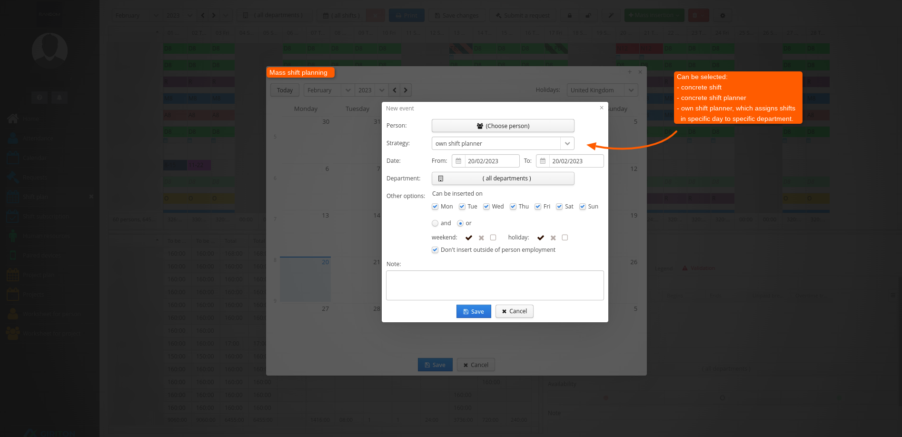This screenshot has width=902, height=437.
Task: Click the settings gear icon in toolbar
Action: click(x=723, y=15)
